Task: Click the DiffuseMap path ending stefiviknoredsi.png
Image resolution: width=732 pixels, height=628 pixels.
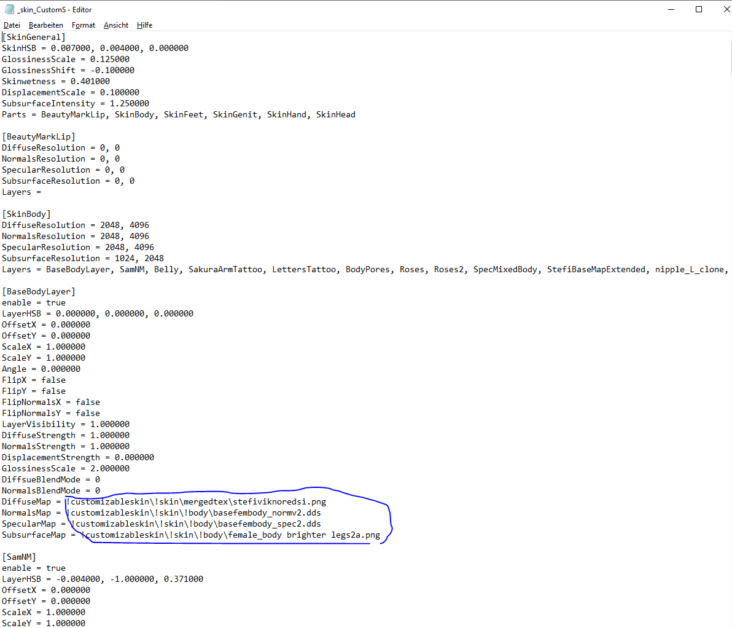Action: (196, 502)
